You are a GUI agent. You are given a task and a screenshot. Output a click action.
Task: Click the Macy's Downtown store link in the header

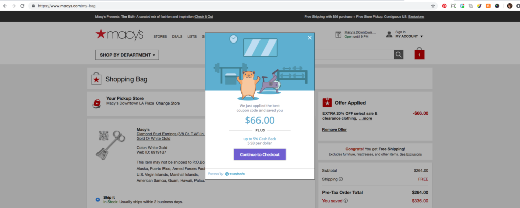click(360, 32)
